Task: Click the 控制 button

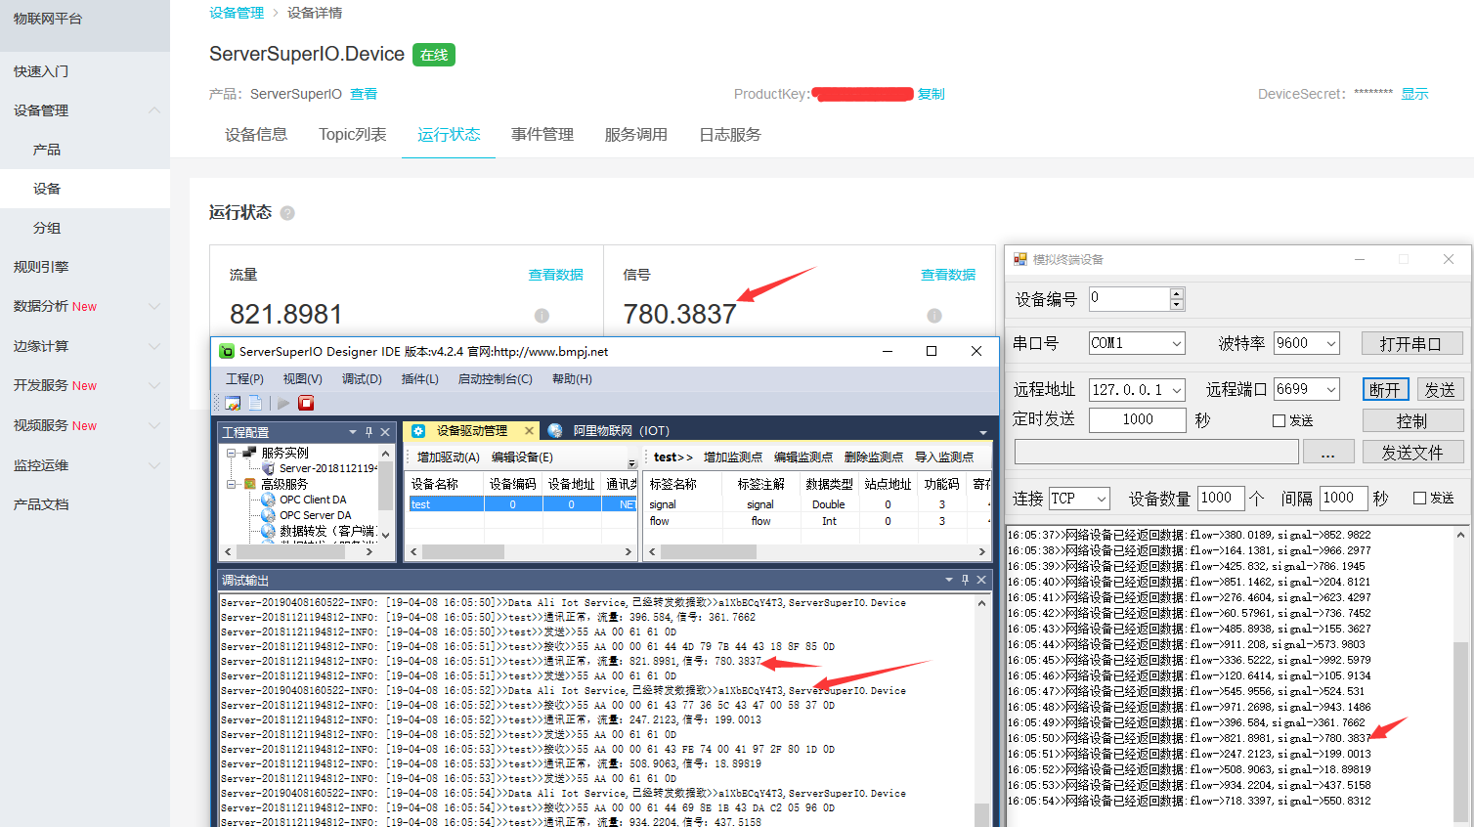Action: coord(1411,420)
